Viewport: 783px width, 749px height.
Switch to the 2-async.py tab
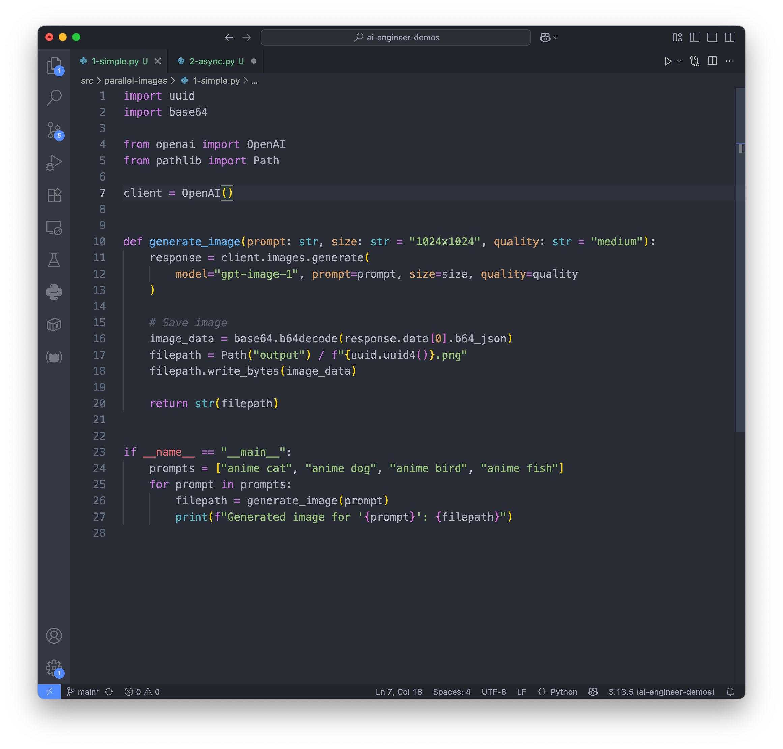pyautogui.click(x=211, y=61)
